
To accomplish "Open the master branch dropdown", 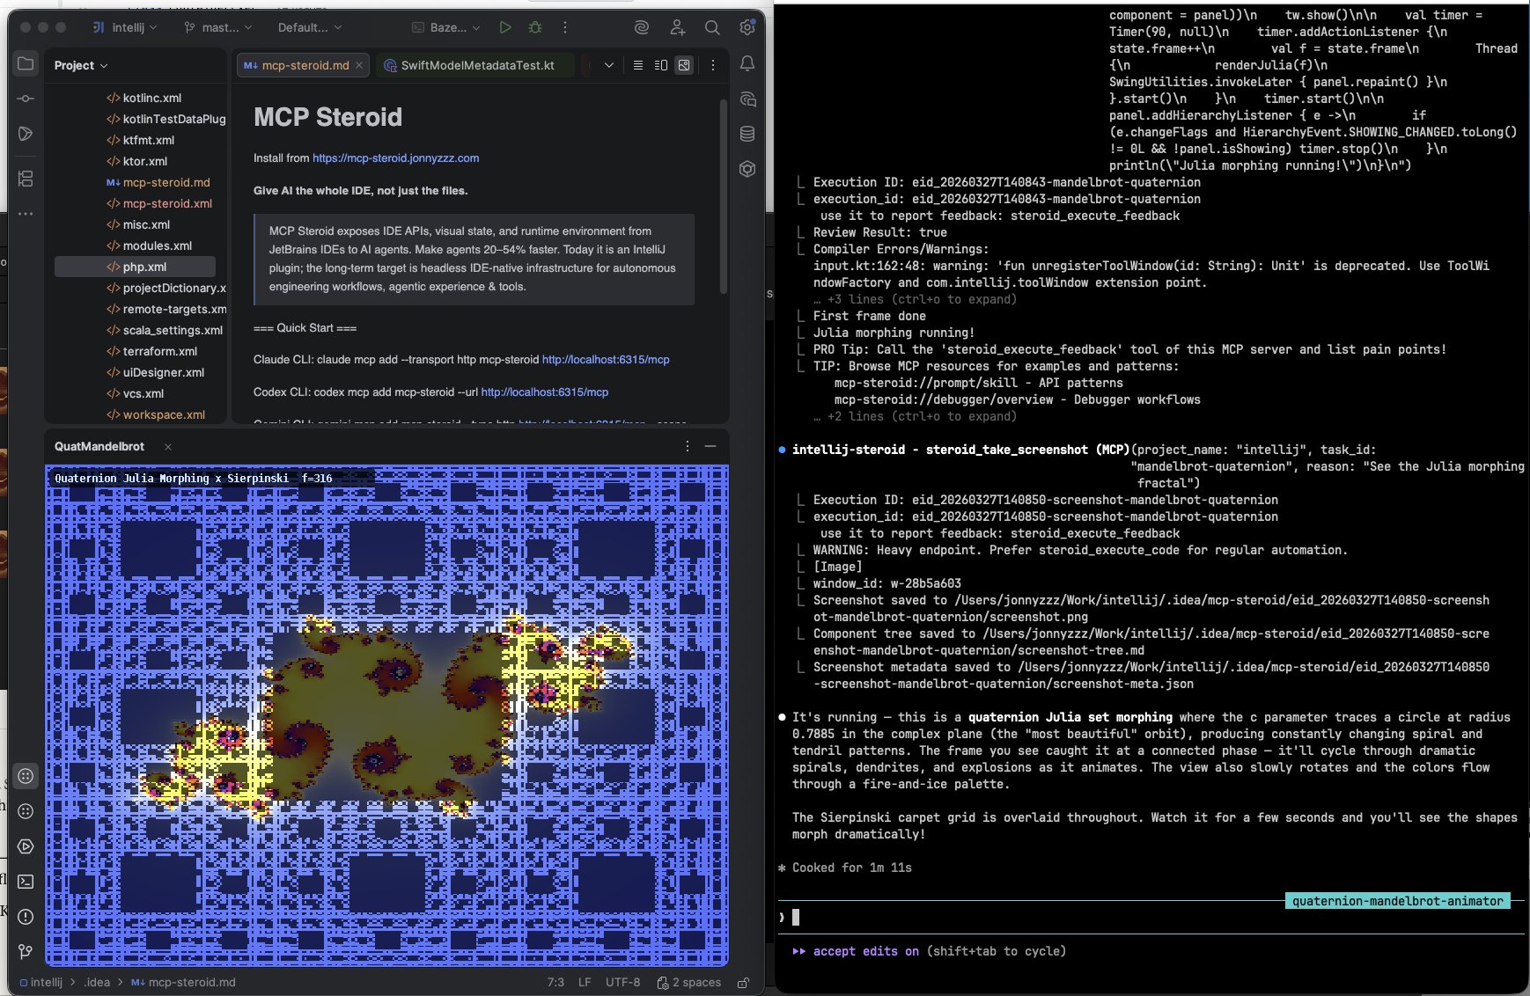I will tap(218, 27).
